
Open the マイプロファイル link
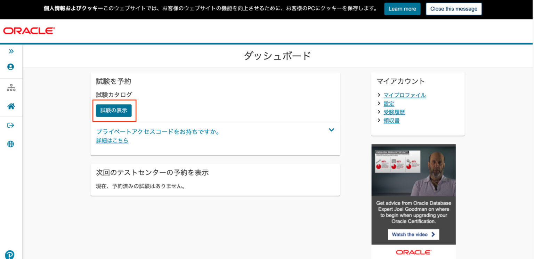tap(404, 95)
